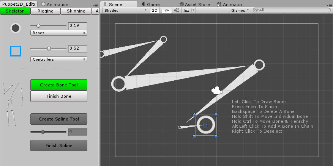This screenshot has width=333, height=166.
Task: Open the Asset Store tab
Action: tap(194, 5)
